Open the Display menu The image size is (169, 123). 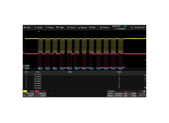tap(38, 28)
